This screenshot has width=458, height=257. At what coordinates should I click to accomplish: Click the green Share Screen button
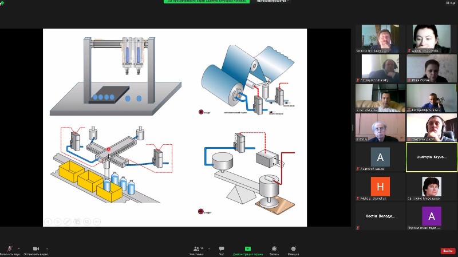[248, 249]
